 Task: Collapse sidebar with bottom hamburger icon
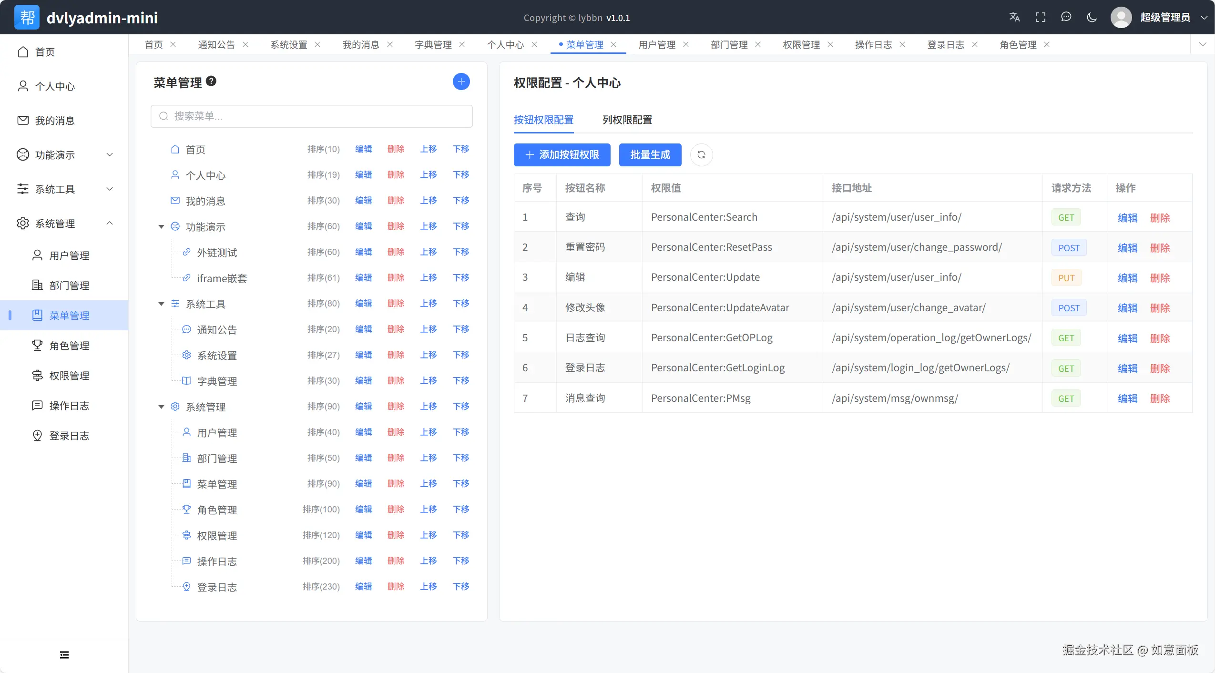(64, 655)
